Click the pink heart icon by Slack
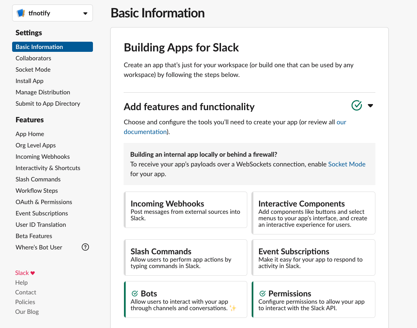417x328 pixels. (33, 273)
